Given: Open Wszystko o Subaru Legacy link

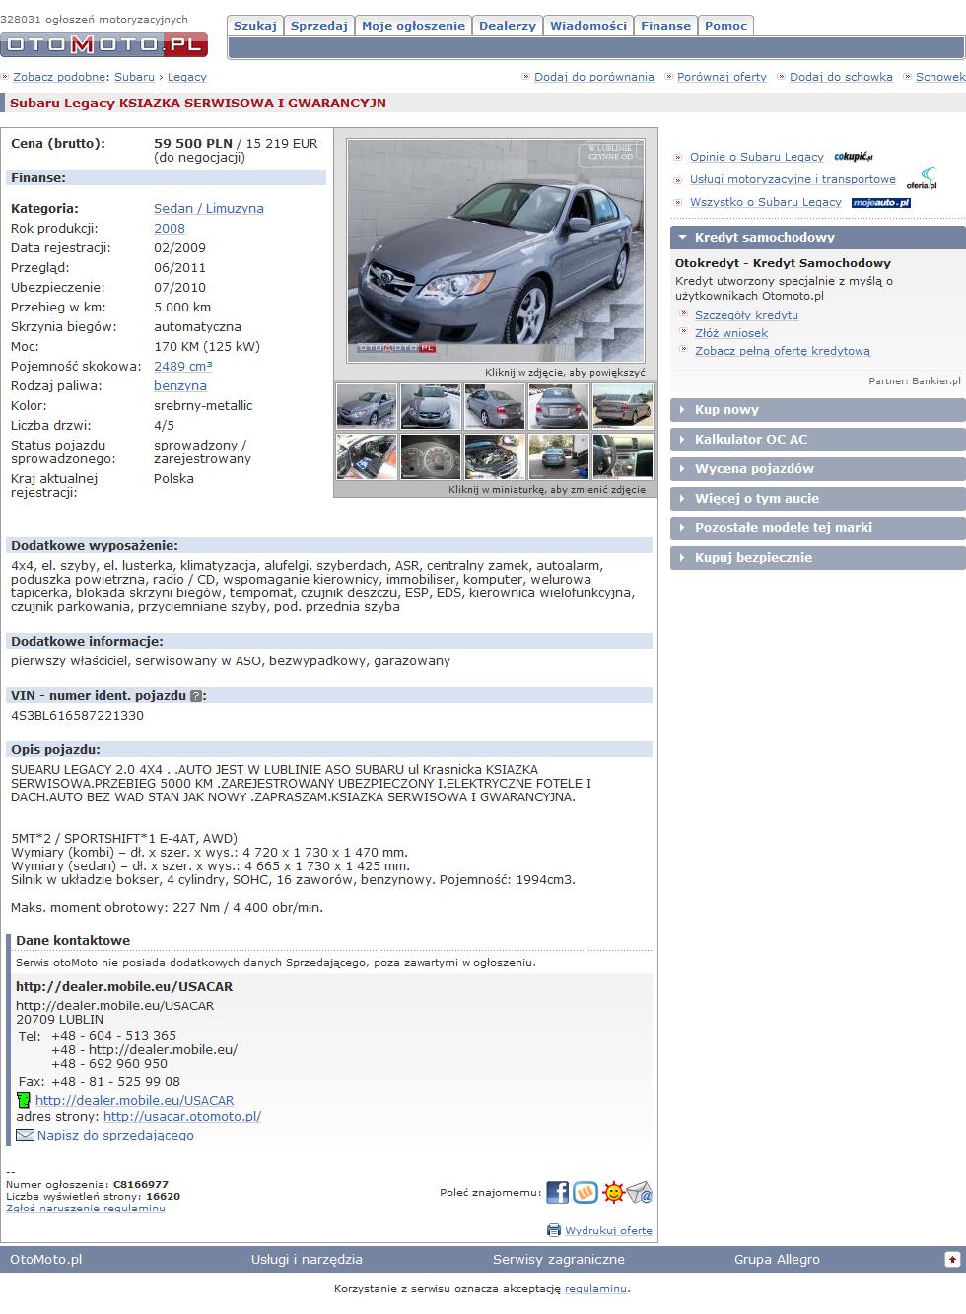Looking at the screenshot, I should coord(766,202).
